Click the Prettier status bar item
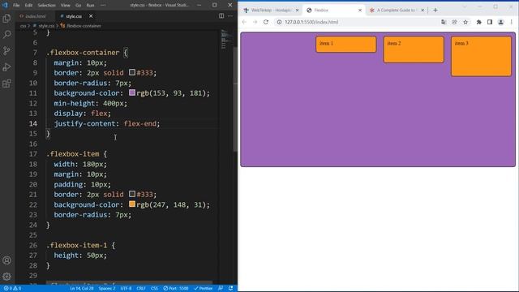Screen dimensions: 519x292 (x=203, y=289)
